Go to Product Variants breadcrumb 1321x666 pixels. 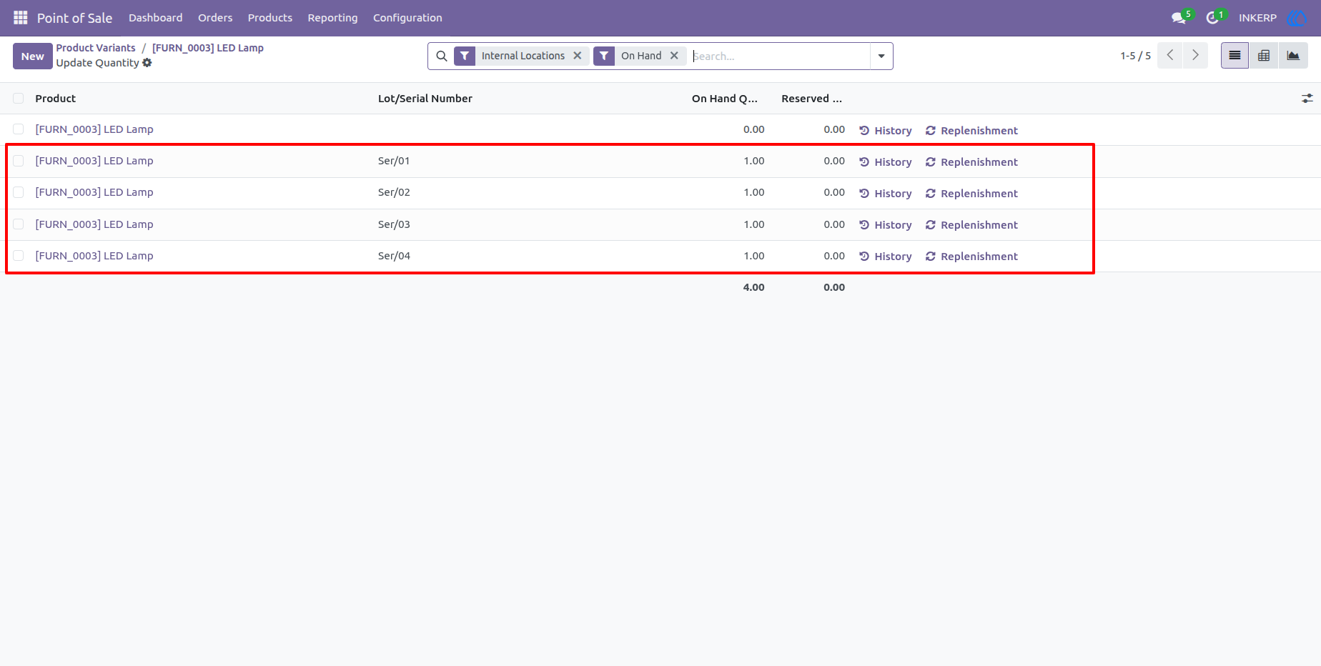[x=96, y=48]
